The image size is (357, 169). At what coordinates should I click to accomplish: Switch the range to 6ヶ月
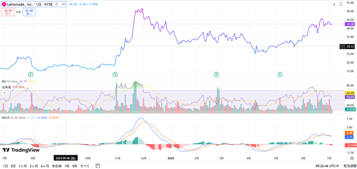pos(45,166)
